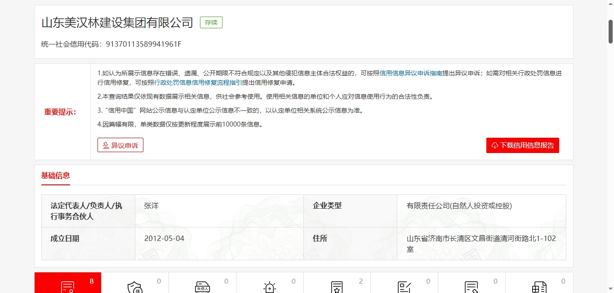Click notice line 2 about 本查询结果

pyautogui.click(x=265, y=96)
